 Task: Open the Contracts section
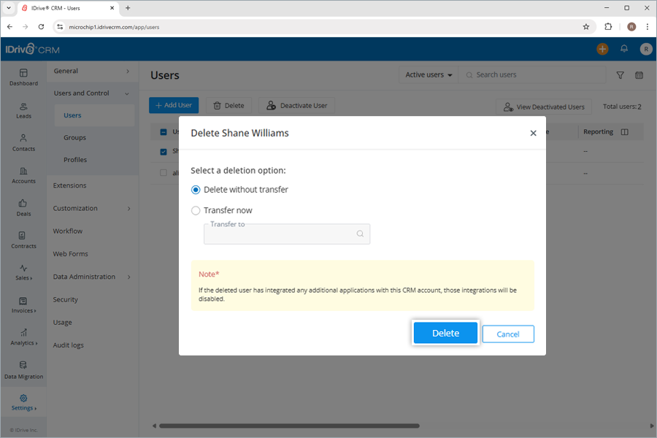coord(23,241)
